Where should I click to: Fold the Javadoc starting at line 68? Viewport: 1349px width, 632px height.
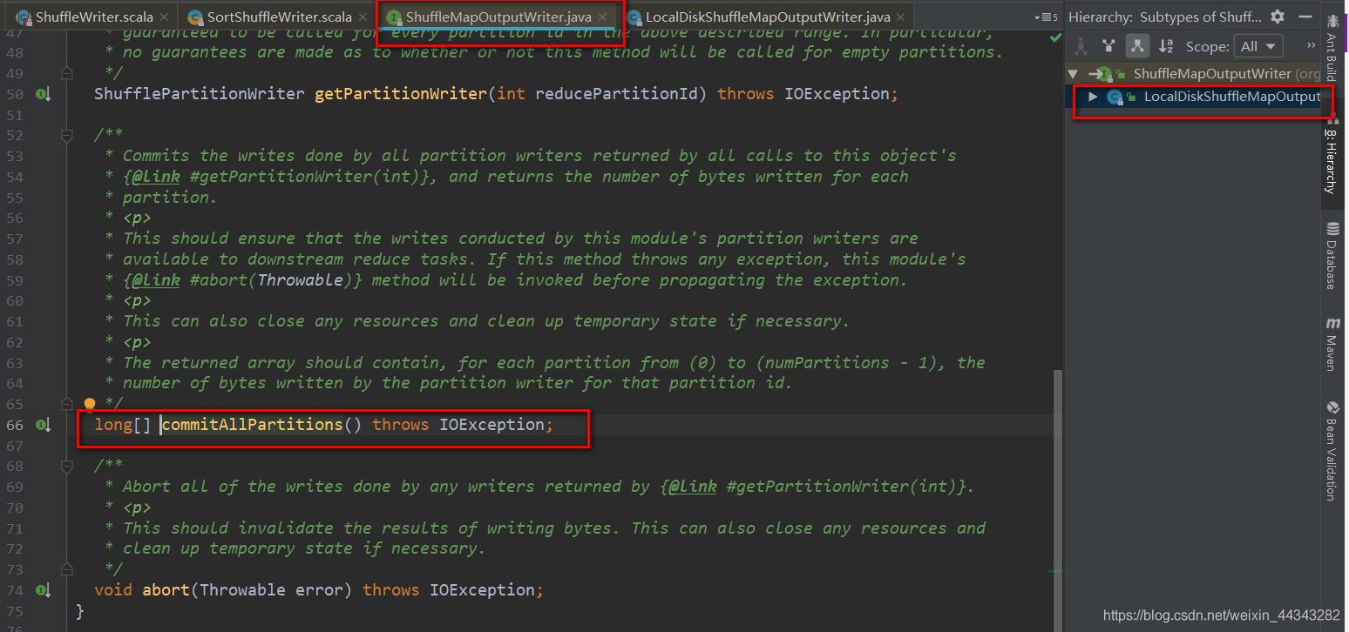point(67,466)
